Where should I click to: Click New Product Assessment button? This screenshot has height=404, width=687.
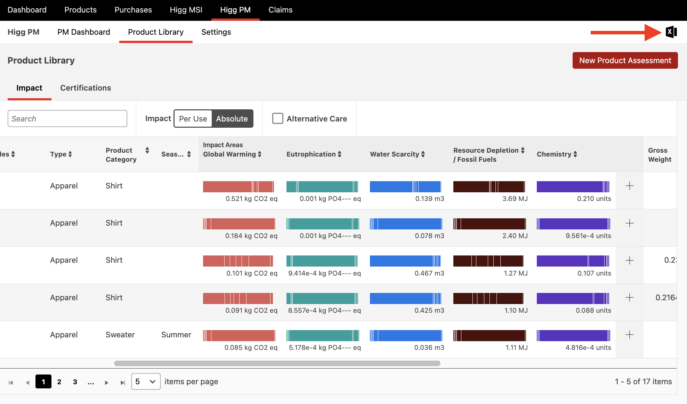(x=625, y=60)
